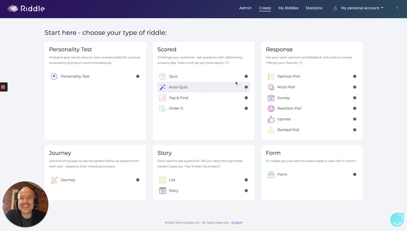The width and height of the screenshot is (407, 231).
Task: Show info for List
Action: (246, 180)
